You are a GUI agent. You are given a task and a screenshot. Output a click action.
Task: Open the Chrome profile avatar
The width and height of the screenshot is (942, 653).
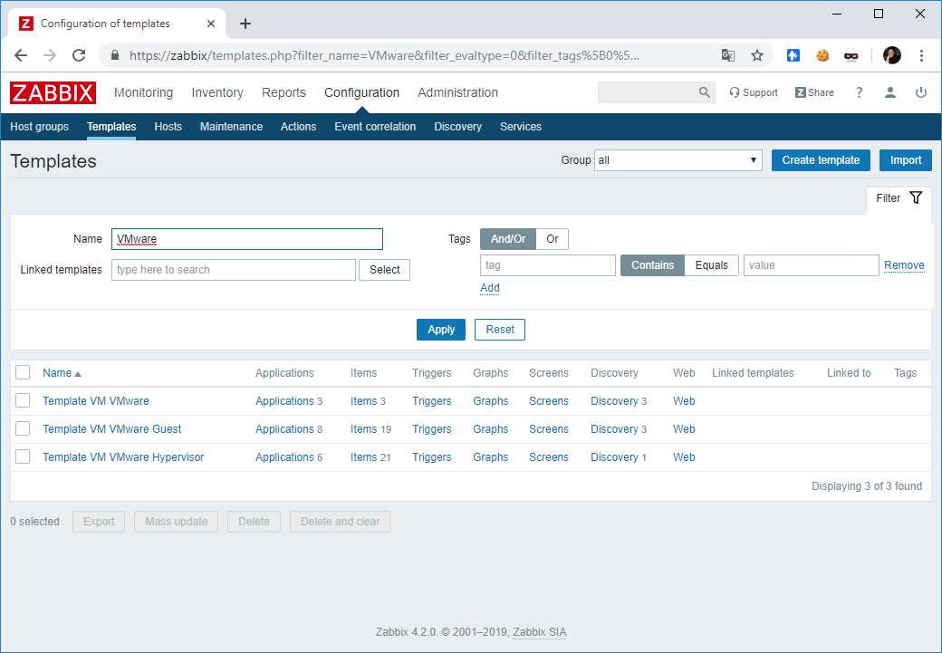pyautogui.click(x=892, y=56)
